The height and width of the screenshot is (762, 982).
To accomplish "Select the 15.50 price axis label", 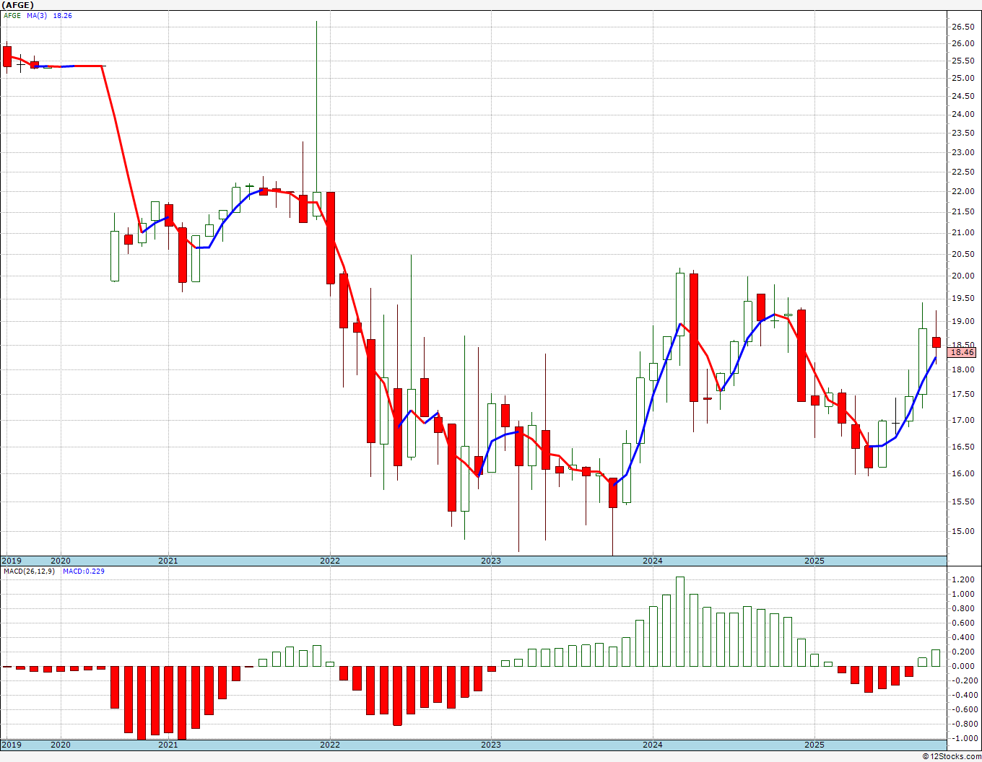I will pos(963,502).
